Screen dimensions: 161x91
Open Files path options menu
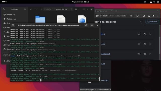pos(71,9)
